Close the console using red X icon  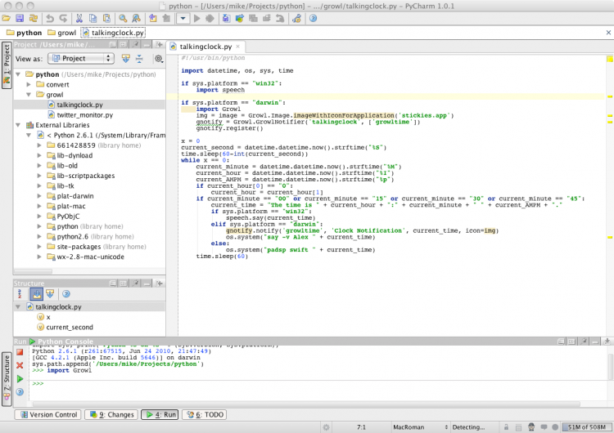20,365
